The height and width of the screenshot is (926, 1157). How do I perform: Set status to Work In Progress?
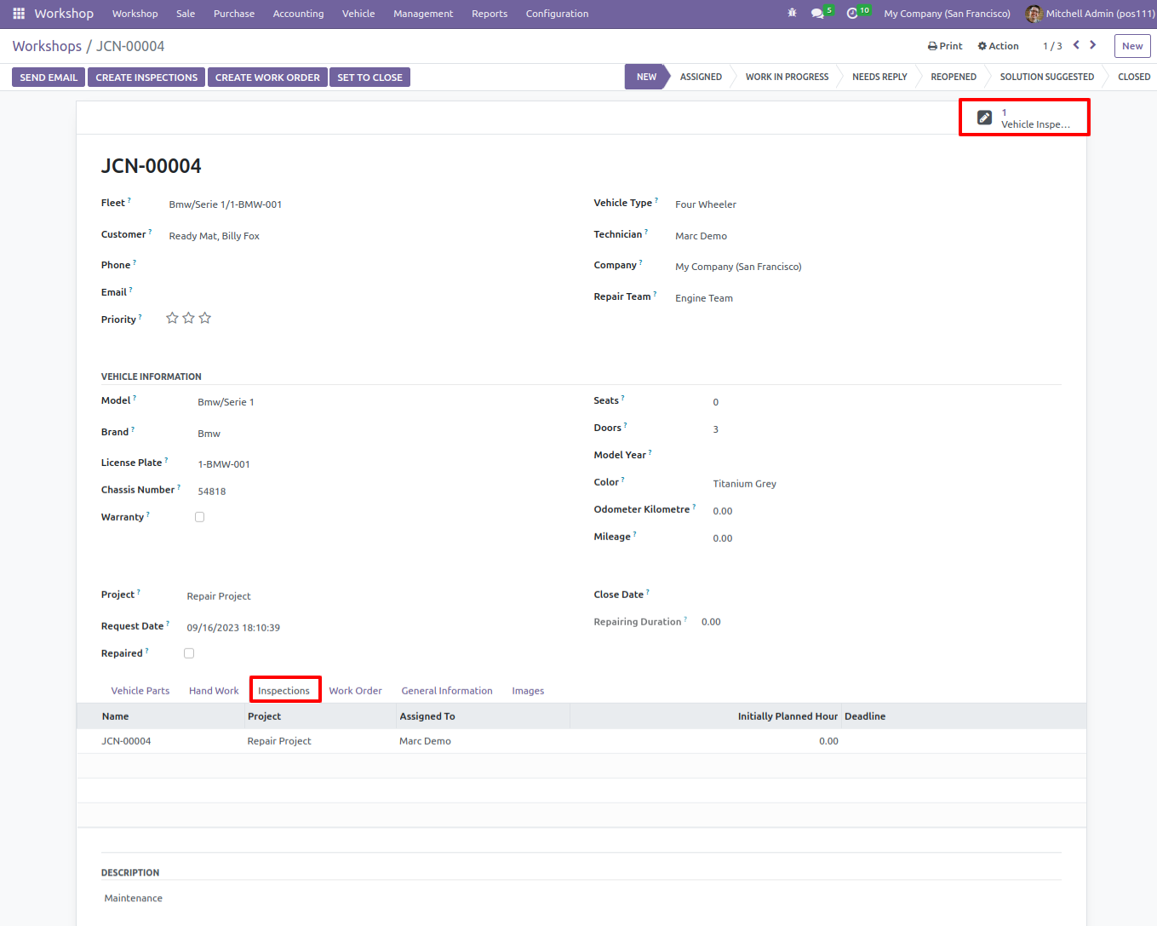click(787, 77)
